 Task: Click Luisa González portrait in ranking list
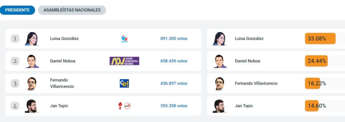[31, 39]
